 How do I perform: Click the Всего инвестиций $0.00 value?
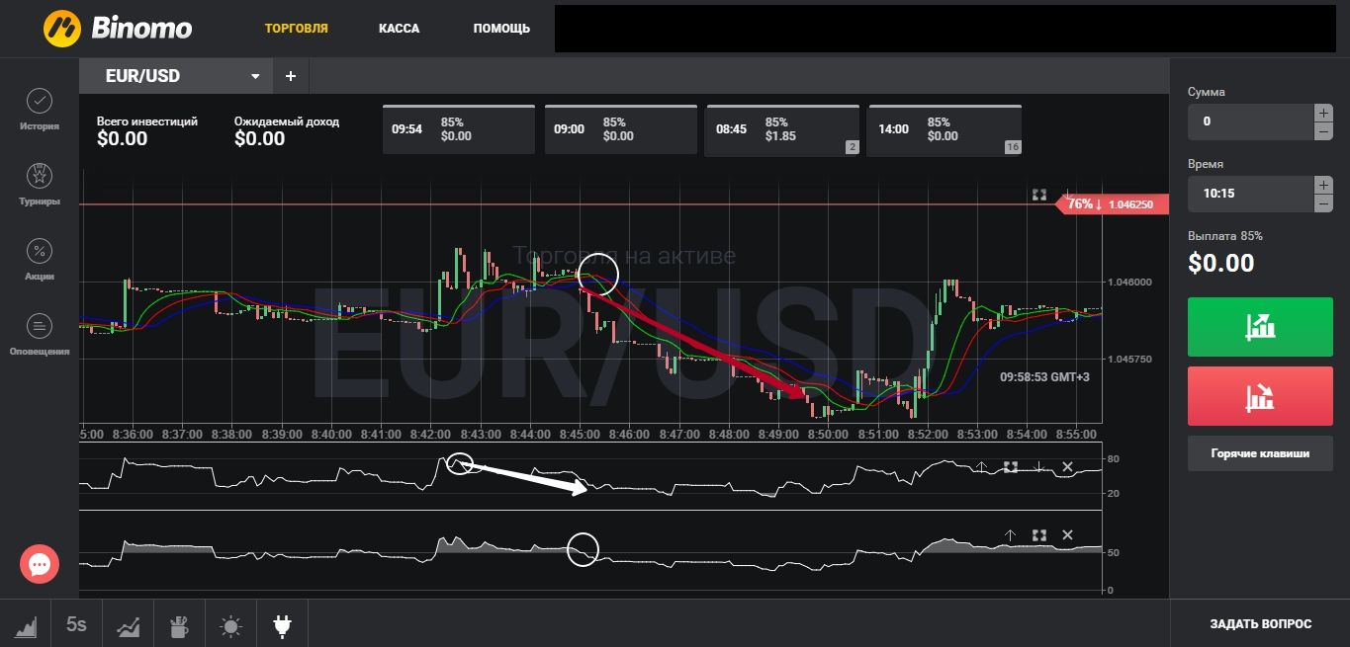pyautogui.click(x=122, y=139)
